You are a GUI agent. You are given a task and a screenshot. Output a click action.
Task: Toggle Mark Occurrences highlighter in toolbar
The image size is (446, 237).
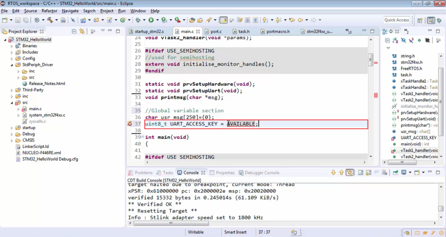(x=223, y=20)
